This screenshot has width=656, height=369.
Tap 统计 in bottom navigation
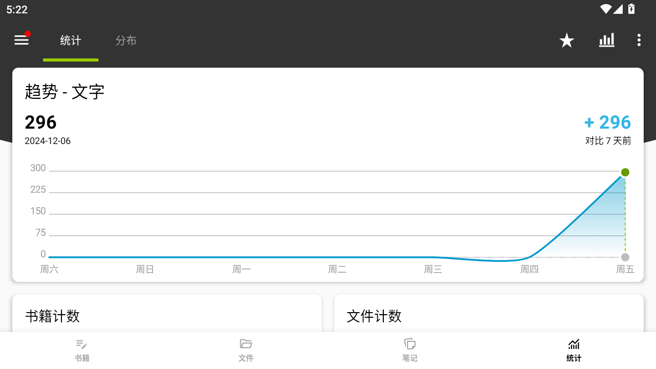[573, 350]
